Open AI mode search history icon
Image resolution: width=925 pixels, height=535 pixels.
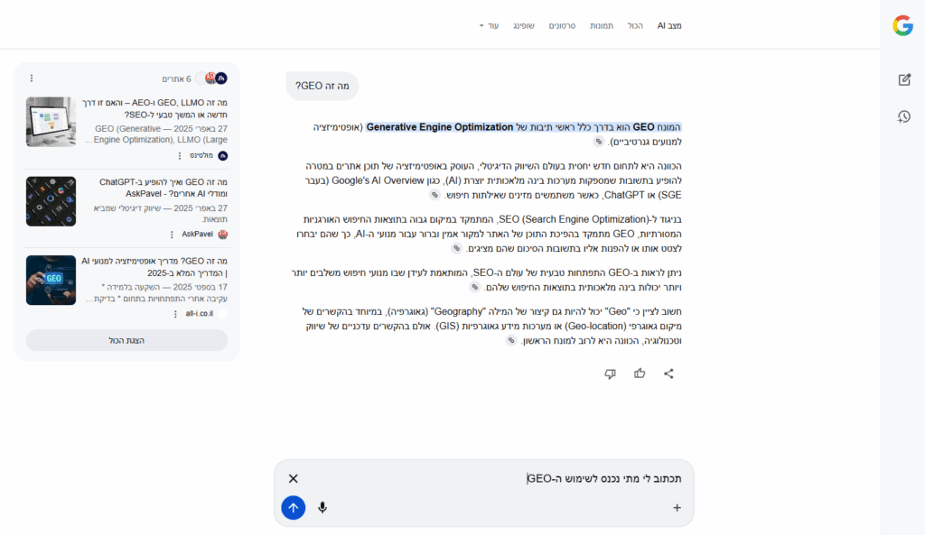coord(903,116)
